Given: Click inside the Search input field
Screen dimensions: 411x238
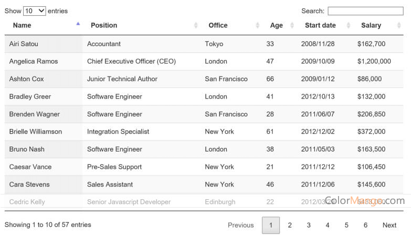Looking at the screenshot, I should [x=365, y=11].
